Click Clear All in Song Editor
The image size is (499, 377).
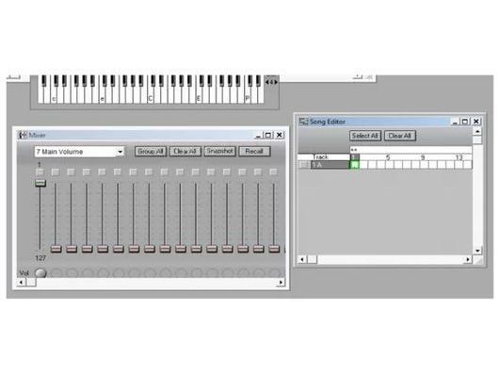[x=400, y=136]
